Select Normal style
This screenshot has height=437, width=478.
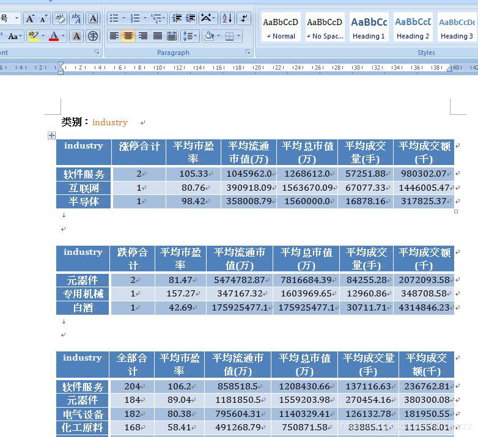click(x=281, y=27)
